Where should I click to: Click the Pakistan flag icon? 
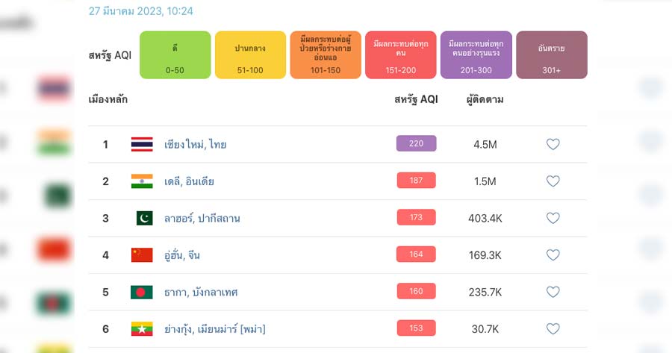coord(144,218)
